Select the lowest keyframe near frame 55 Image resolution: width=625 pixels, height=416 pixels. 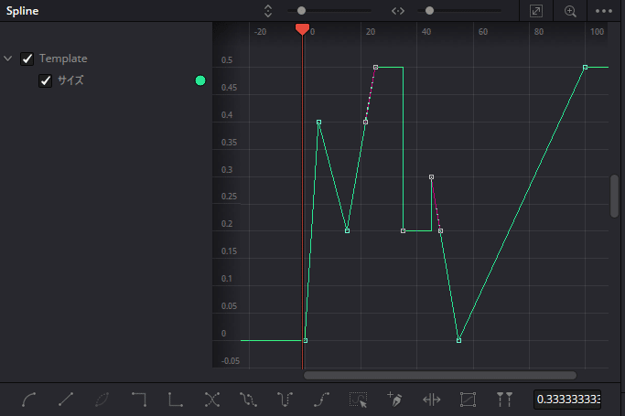(458, 340)
